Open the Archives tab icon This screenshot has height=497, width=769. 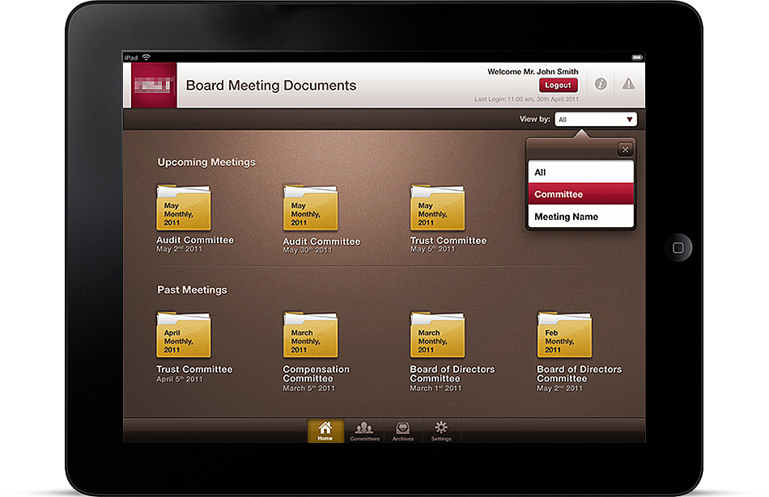point(402,431)
